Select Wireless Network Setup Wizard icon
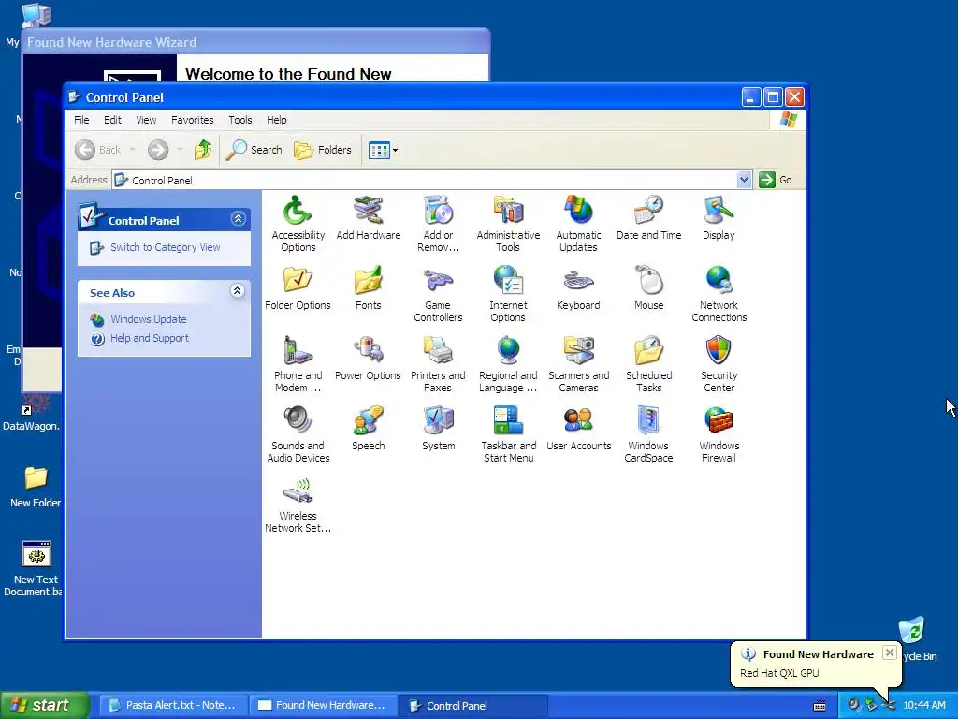The width and height of the screenshot is (958, 719). tap(298, 505)
